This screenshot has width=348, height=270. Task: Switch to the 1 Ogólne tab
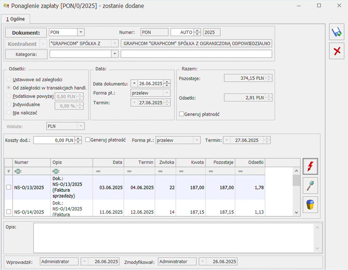tap(15, 19)
